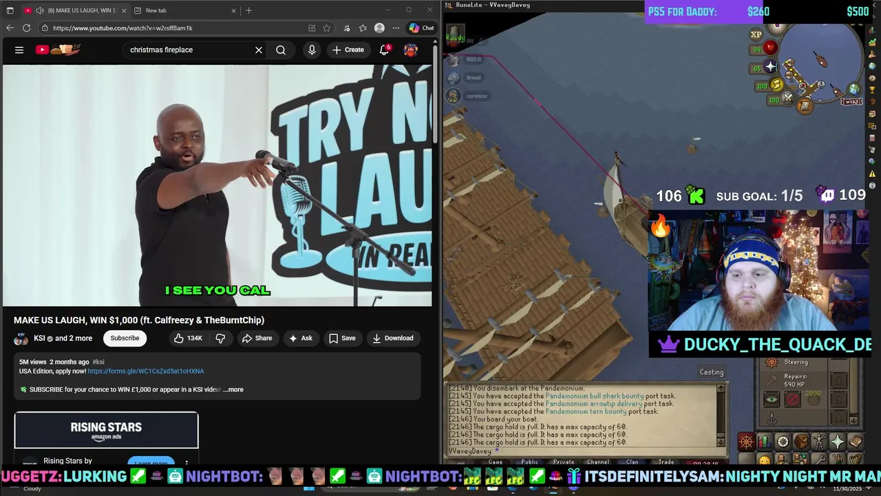Image resolution: width=881 pixels, height=496 pixels.
Task: Download the video
Action: point(393,338)
